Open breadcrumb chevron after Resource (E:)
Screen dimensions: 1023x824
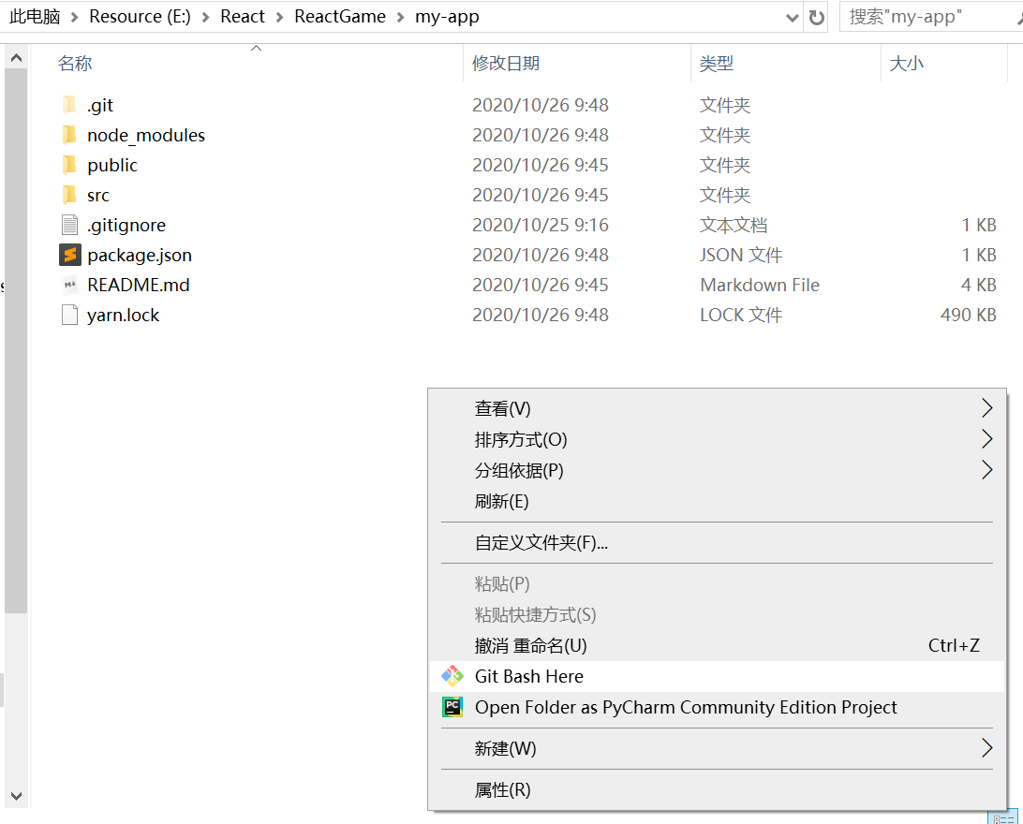[x=205, y=18]
